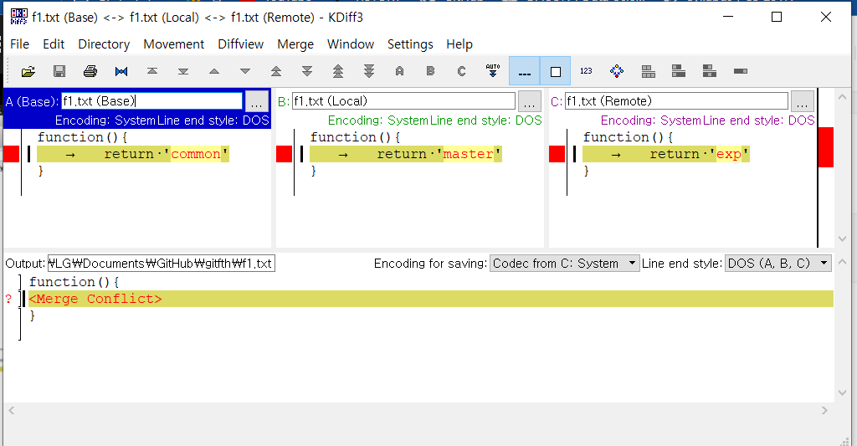The height and width of the screenshot is (446, 857).
Task: Click the 'master' line in pane B
Action: 406,154
